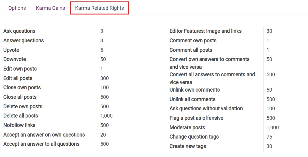Image resolution: width=308 pixels, height=157 pixels.
Task: Click the Unlink own comments value field
Action: [x=269, y=90]
